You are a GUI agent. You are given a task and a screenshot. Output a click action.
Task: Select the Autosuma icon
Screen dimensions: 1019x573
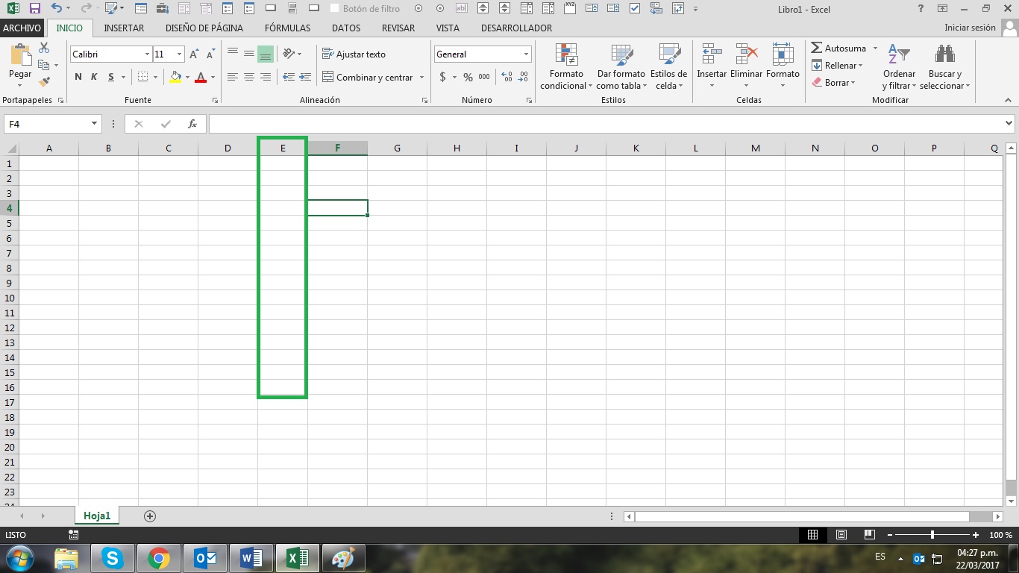point(839,48)
